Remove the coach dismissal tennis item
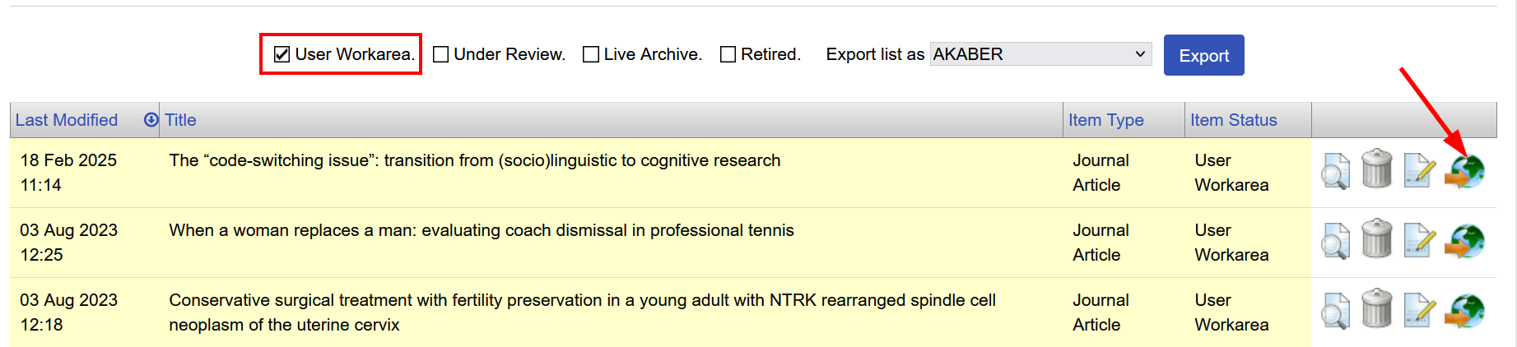1517x347 pixels. tap(1376, 238)
